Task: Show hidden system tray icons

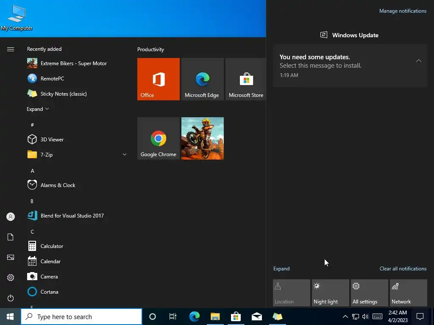Action: (345, 317)
